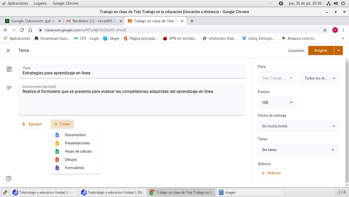Click the Título input field
Image resolution: width=349 pixels, height=197 pixels.
coord(132,73)
